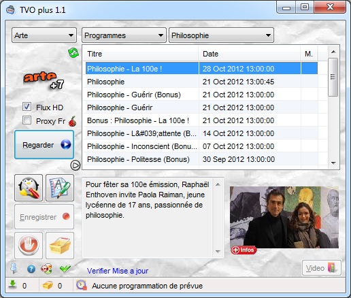This screenshot has height=298, width=351.
Task: Minimize the TVO plus window
Action: 286,7
